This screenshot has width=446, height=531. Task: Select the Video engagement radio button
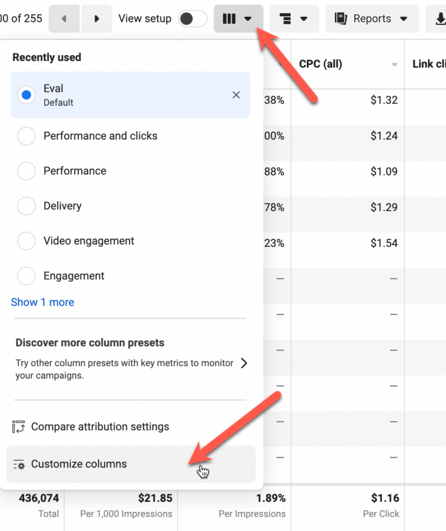[27, 241]
